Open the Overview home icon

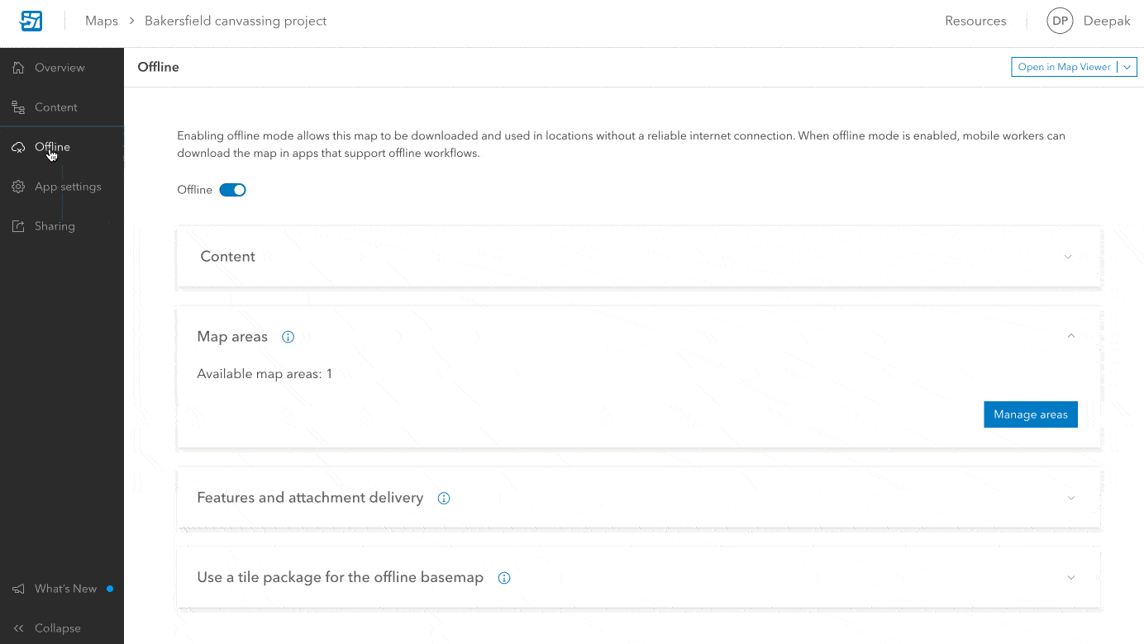point(18,68)
